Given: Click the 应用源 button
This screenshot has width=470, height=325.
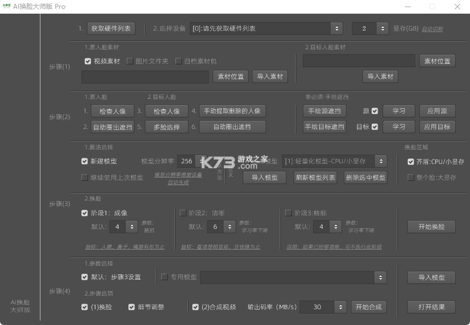Looking at the screenshot, I should tap(437, 111).
